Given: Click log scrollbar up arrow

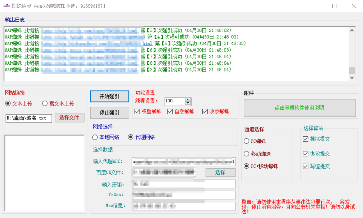Looking at the screenshot, I should point(352,31).
